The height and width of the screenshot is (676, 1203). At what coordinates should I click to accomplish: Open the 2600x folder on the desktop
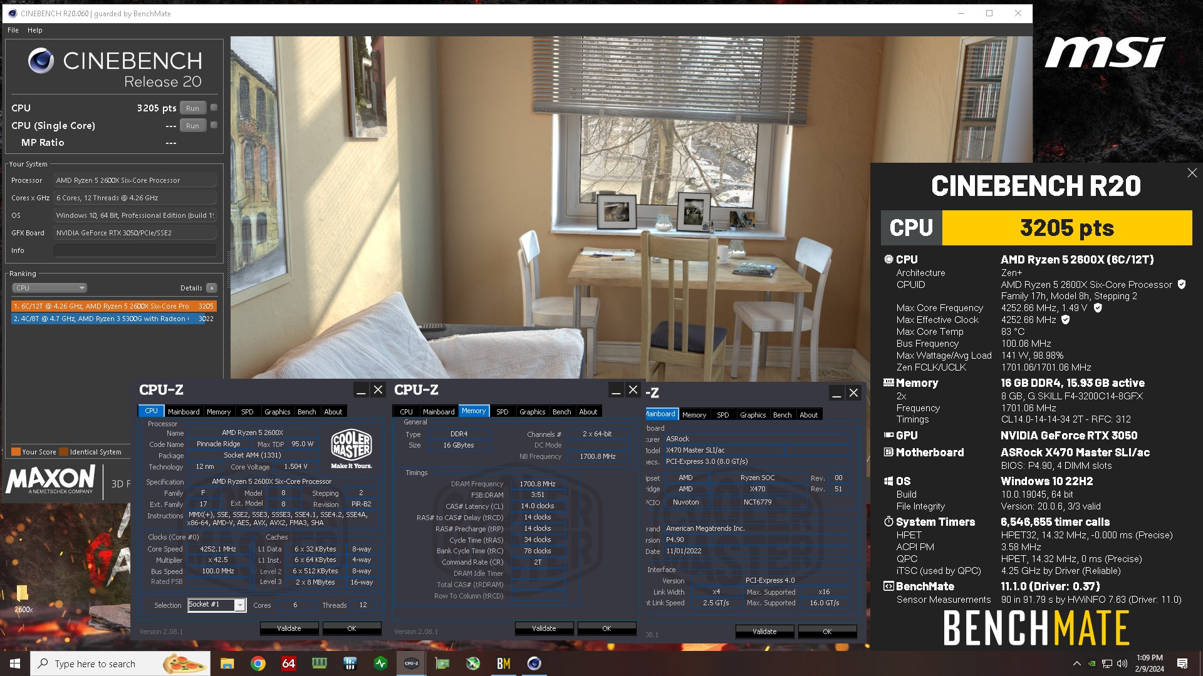pos(23,598)
